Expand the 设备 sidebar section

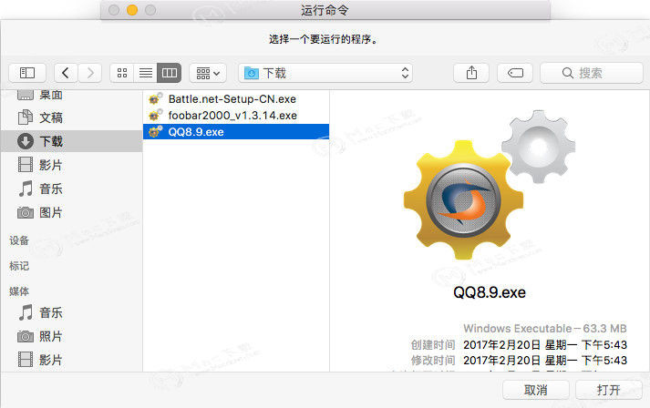pyautogui.click(x=19, y=240)
